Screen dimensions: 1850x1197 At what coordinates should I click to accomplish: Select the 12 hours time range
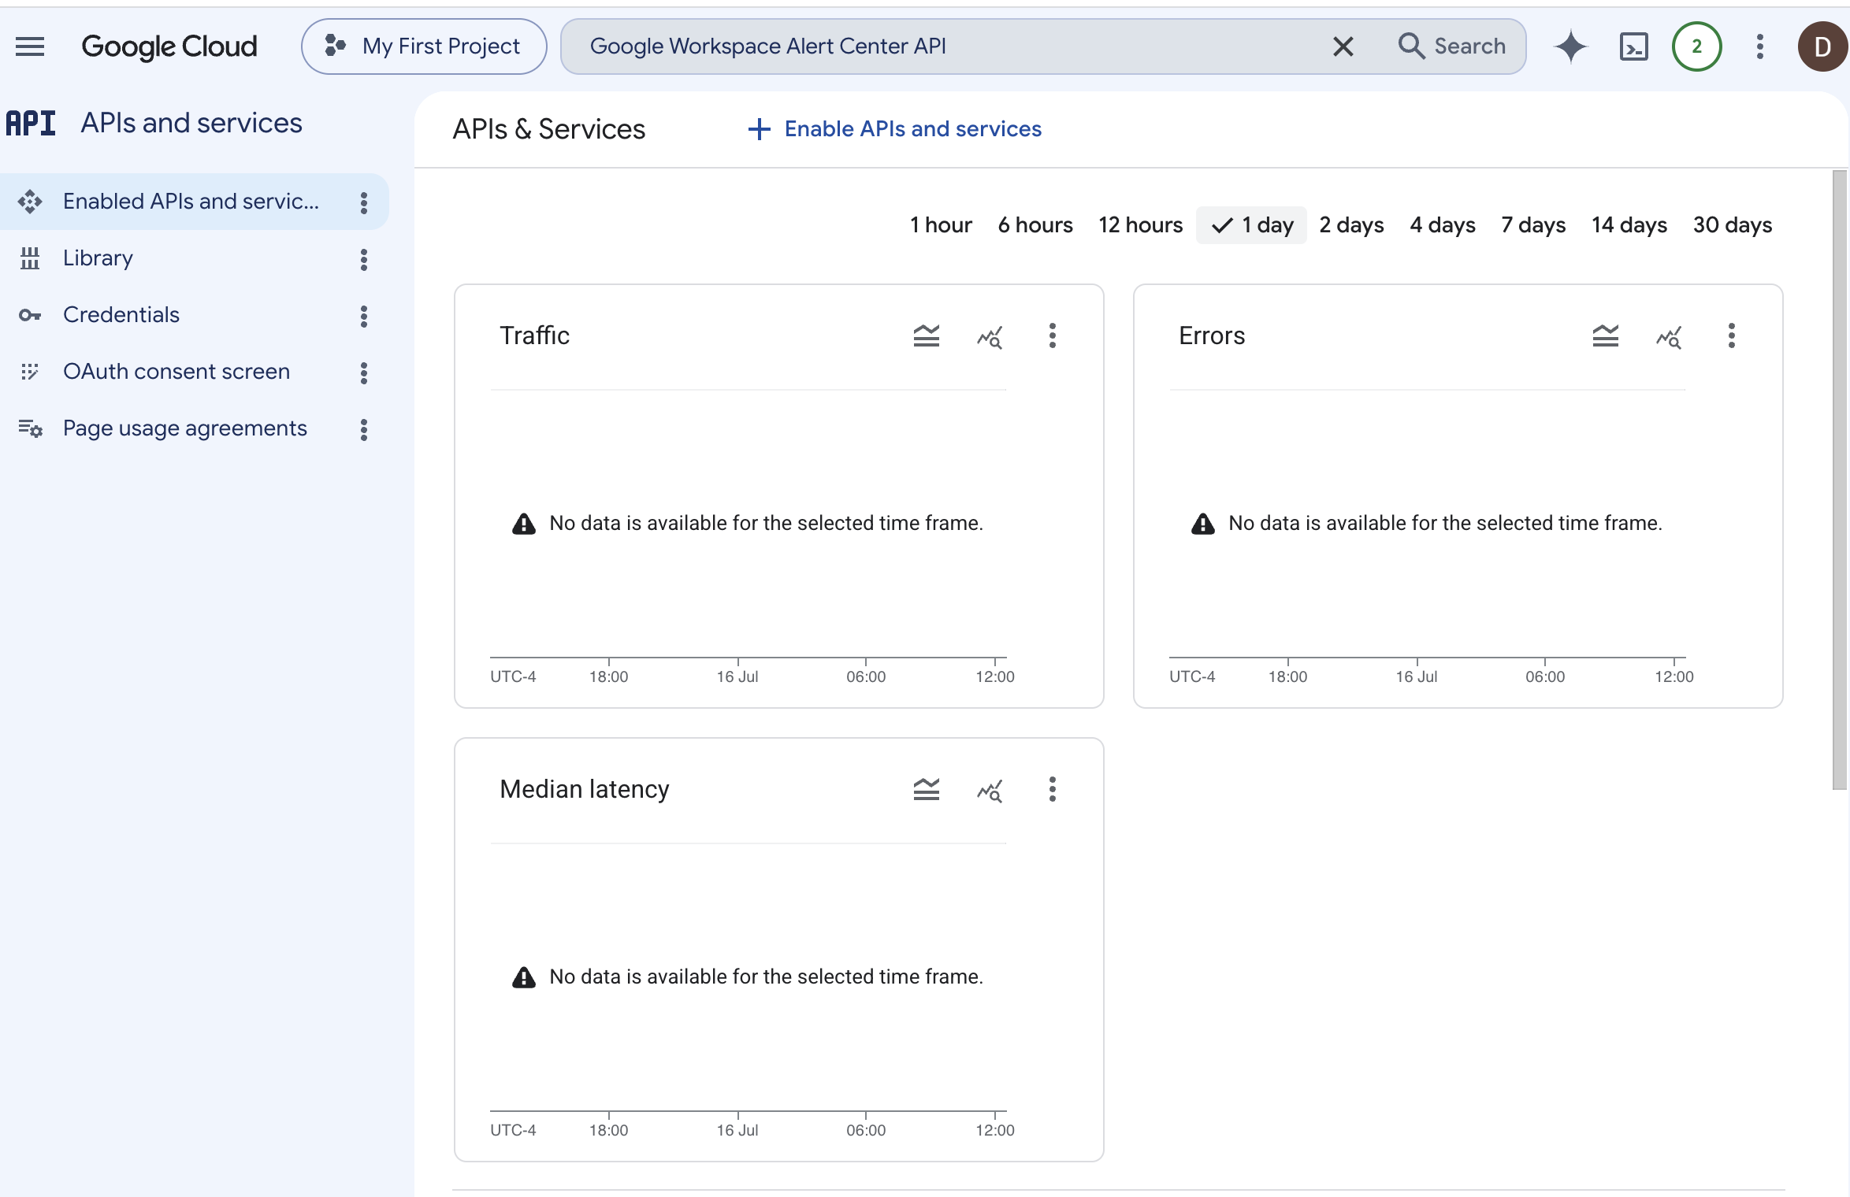[x=1141, y=225]
